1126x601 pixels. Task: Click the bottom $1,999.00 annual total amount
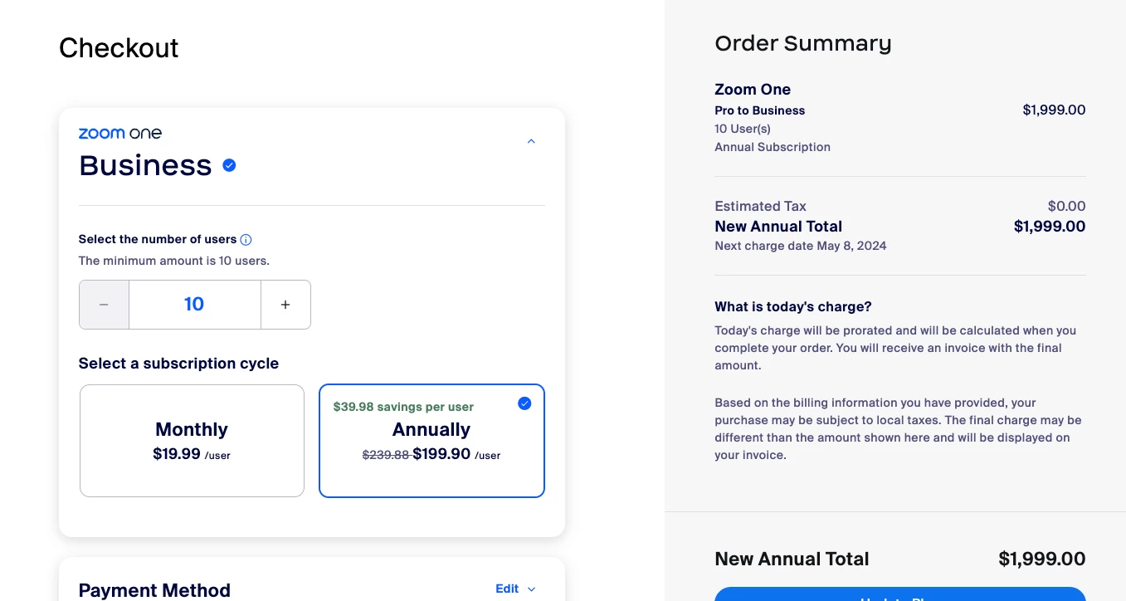(x=1042, y=559)
